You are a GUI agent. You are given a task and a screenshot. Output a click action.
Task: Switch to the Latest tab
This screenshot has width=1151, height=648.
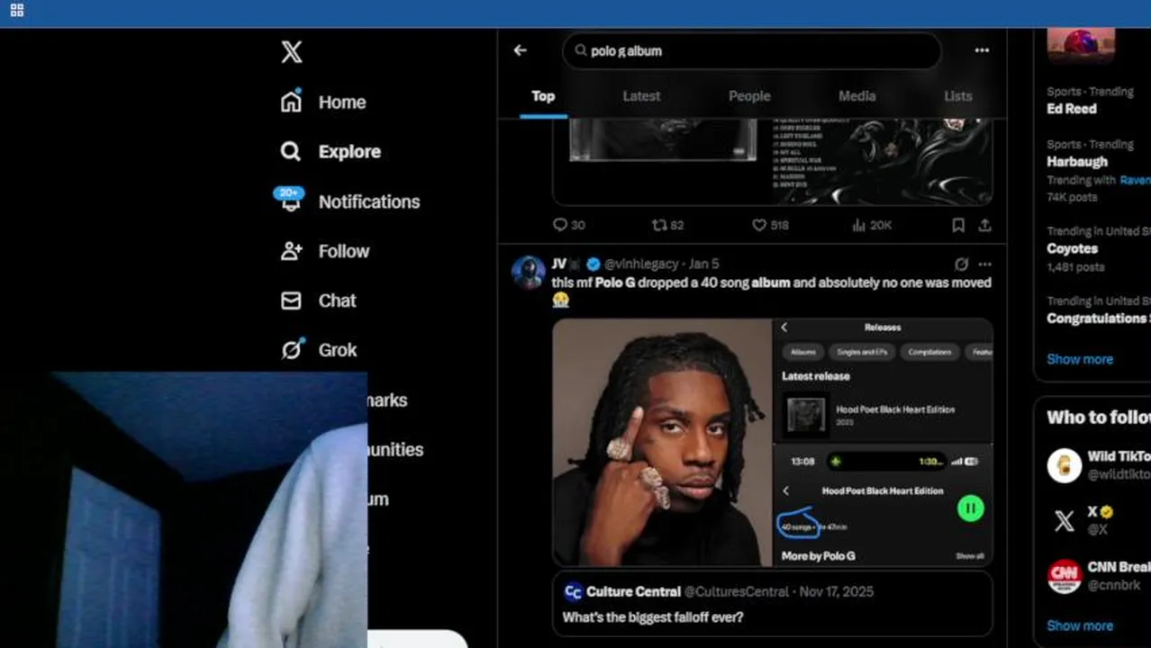tap(641, 96)
